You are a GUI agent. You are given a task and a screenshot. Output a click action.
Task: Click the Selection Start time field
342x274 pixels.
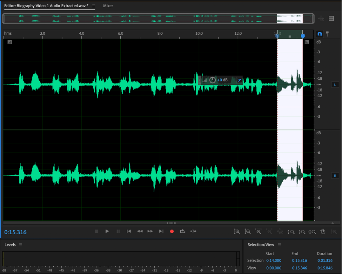coord(275,260)
